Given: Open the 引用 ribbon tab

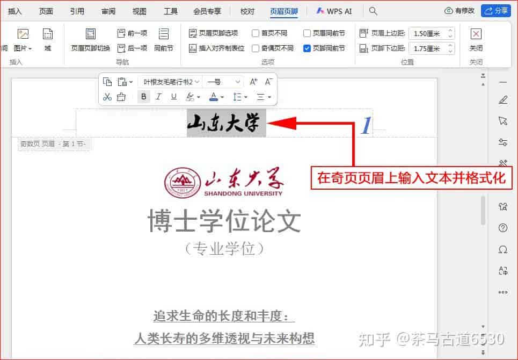Looking at the screenshot, I should pos(77,11).
